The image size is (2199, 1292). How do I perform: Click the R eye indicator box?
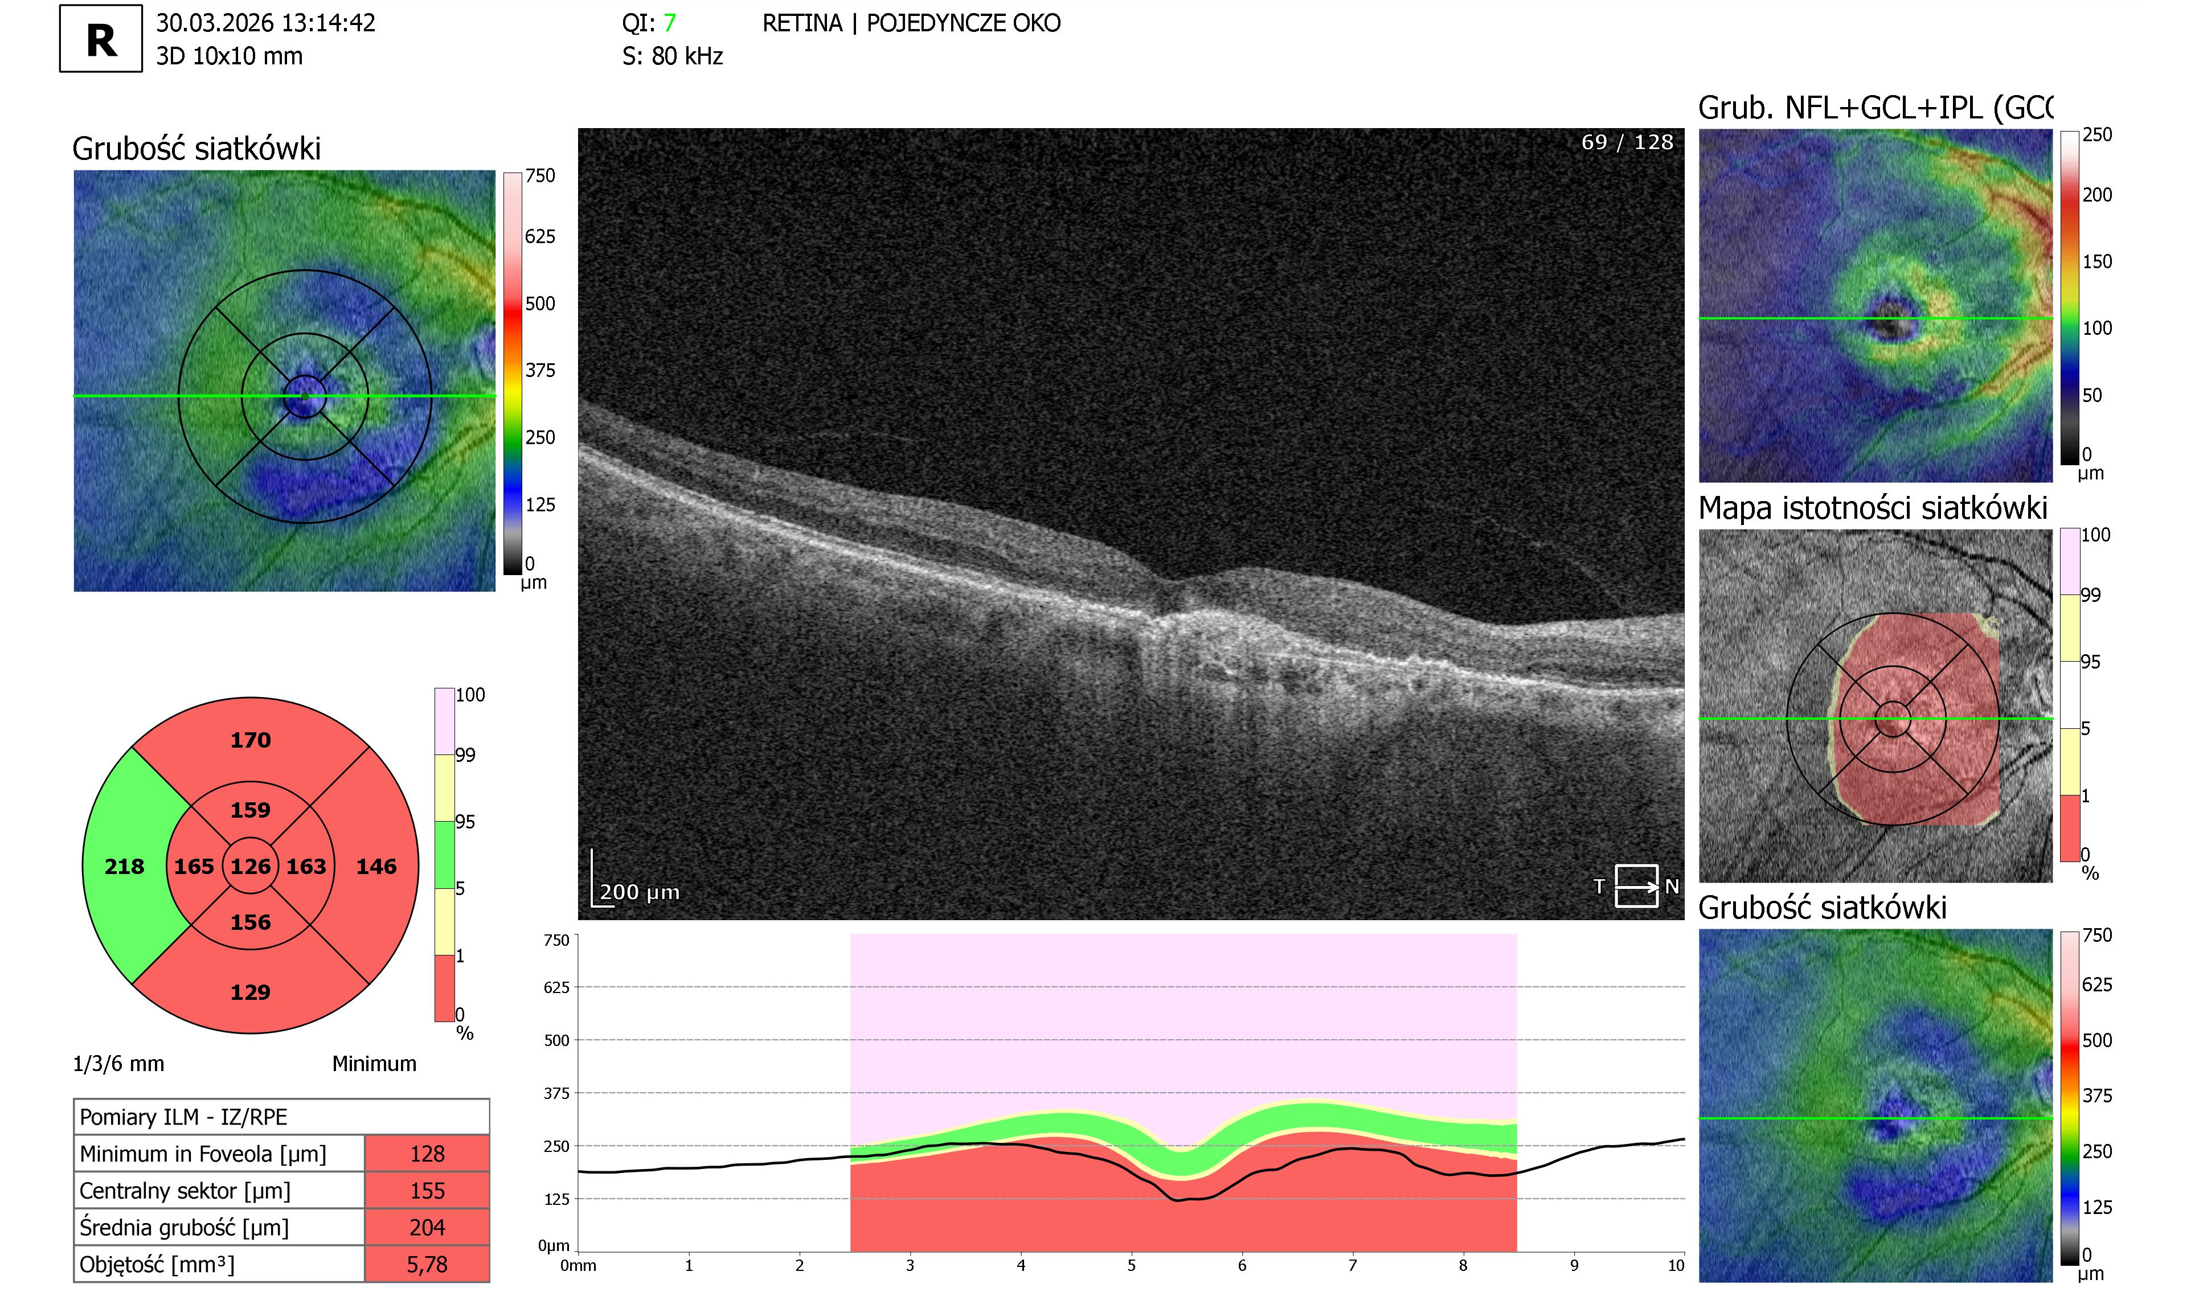100,38
